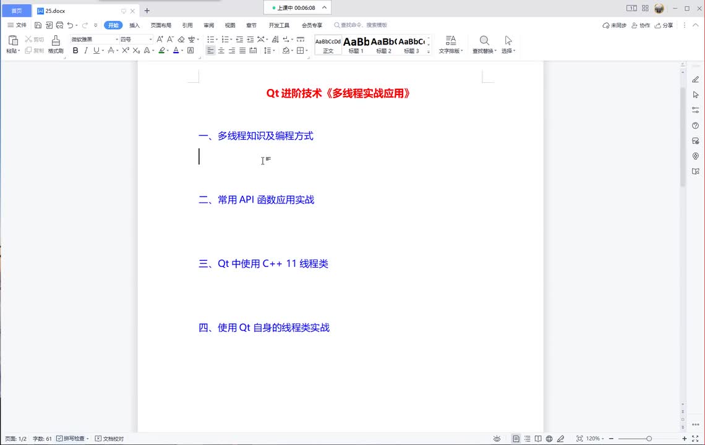Open the font size dropdown 四号
This screenshot has height=445, width=705.
click(x=150, y=40)
